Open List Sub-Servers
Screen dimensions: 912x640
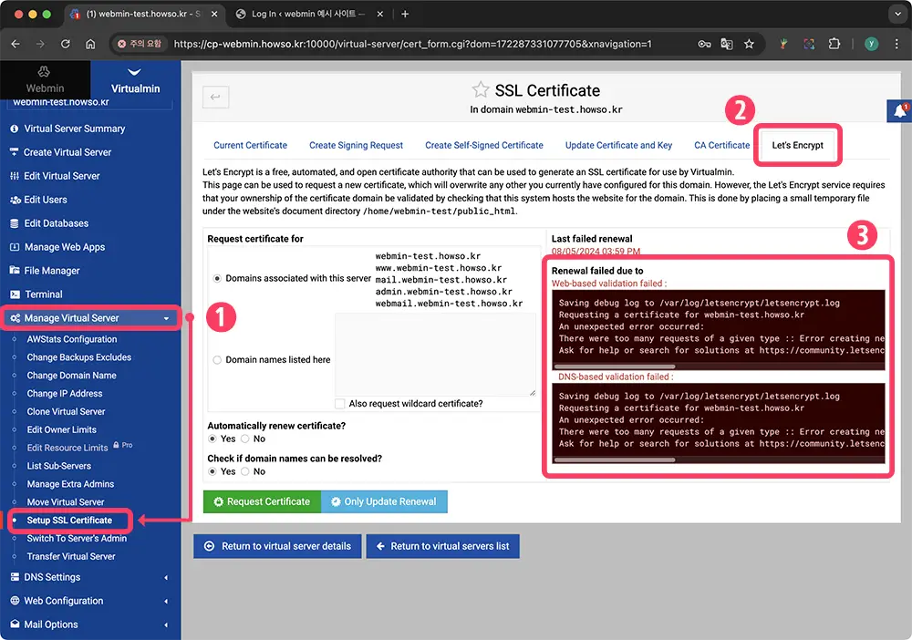[58, 466]
